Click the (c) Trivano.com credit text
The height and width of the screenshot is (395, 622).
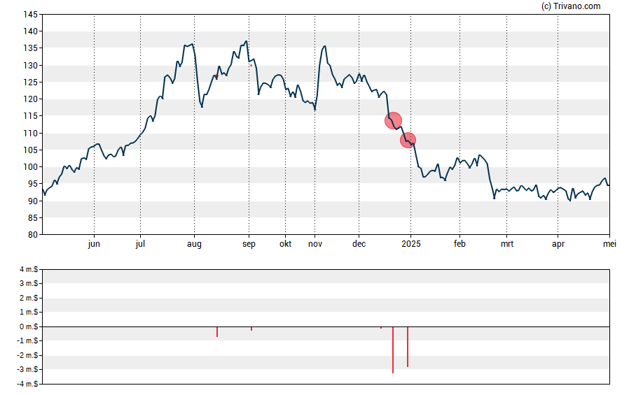coord(571,6)
